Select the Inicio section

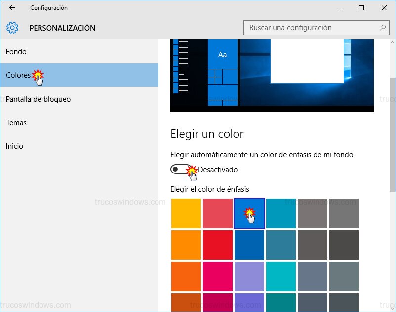coord(15,146)
